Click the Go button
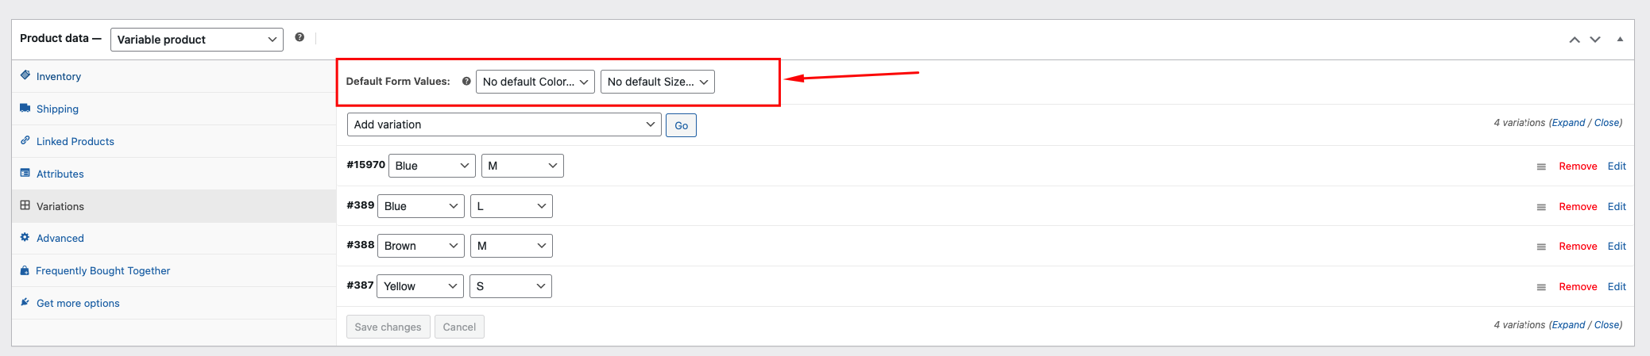Image resolution: width=1650 pixels, height=356 pixels. click(x=682, y=125)
